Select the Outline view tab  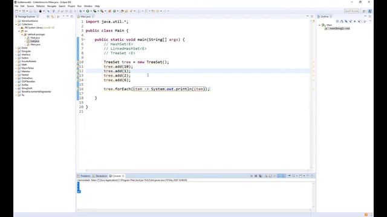(x=324, y=16)
